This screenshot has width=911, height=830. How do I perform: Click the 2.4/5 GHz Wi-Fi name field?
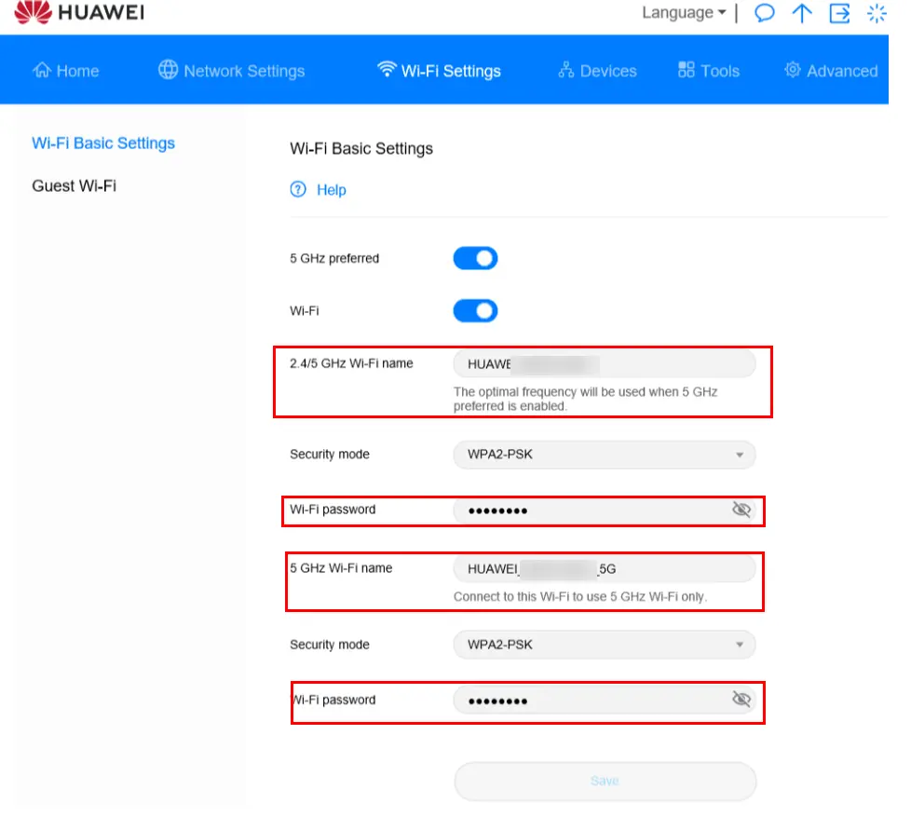(x=605, y=364)
